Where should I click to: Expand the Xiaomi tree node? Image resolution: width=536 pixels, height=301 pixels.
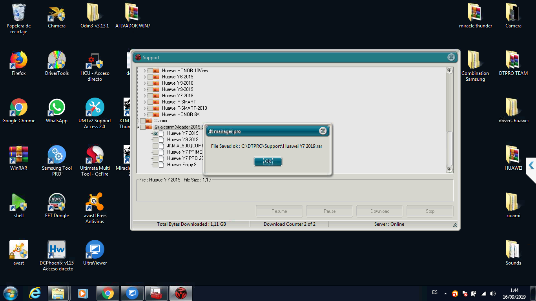point(138,121)
